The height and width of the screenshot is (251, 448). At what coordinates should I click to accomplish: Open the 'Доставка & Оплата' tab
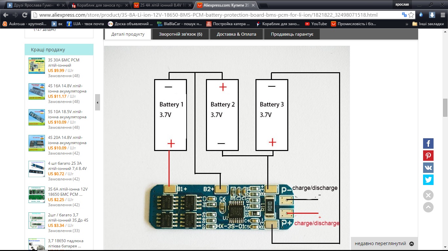236,34
